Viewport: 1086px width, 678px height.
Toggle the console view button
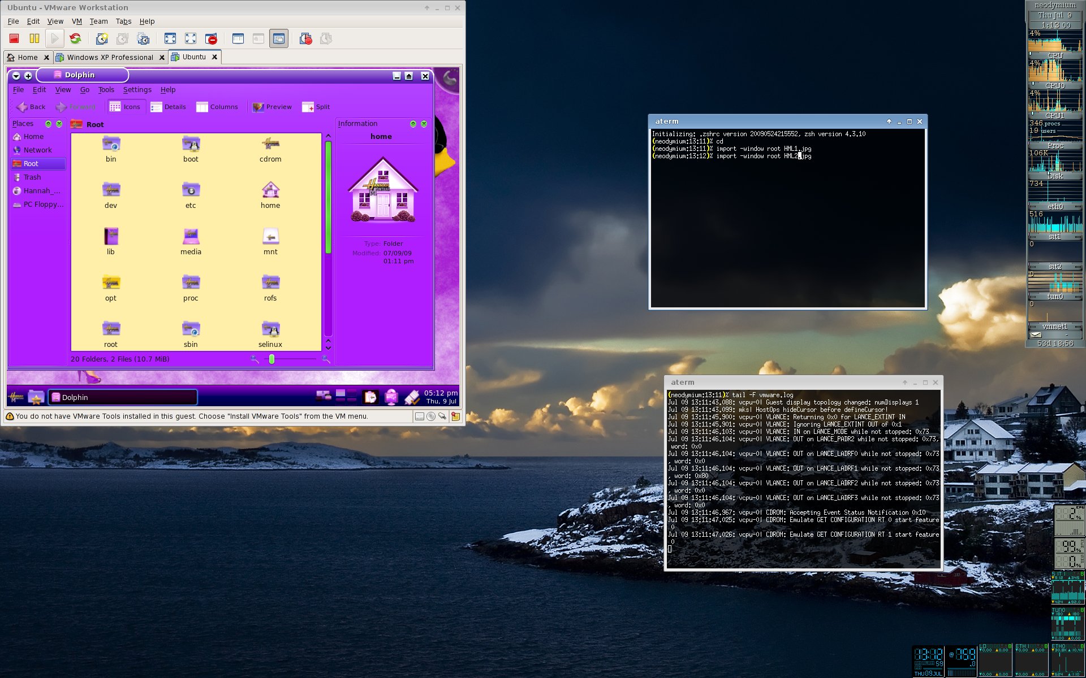[x=279, y=38]
